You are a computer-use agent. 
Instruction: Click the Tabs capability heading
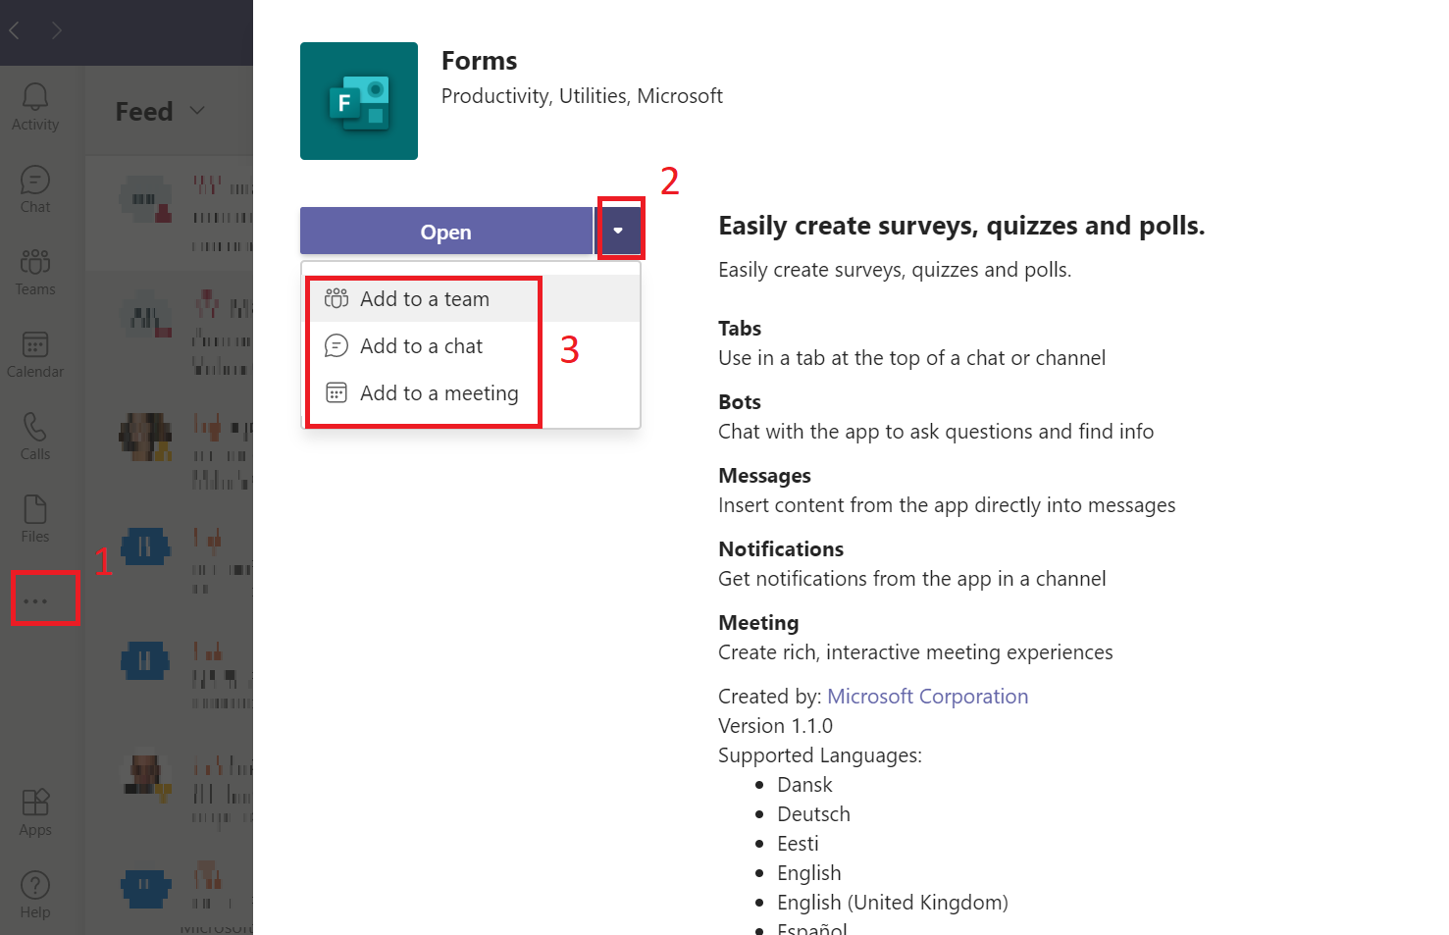(740, 329)
